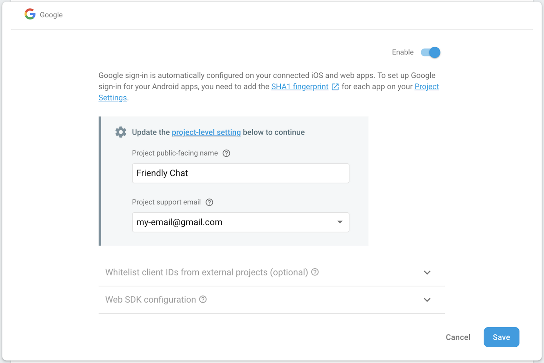
Task: Click help icon beside Project support email
Action: (x=209, y=202)
